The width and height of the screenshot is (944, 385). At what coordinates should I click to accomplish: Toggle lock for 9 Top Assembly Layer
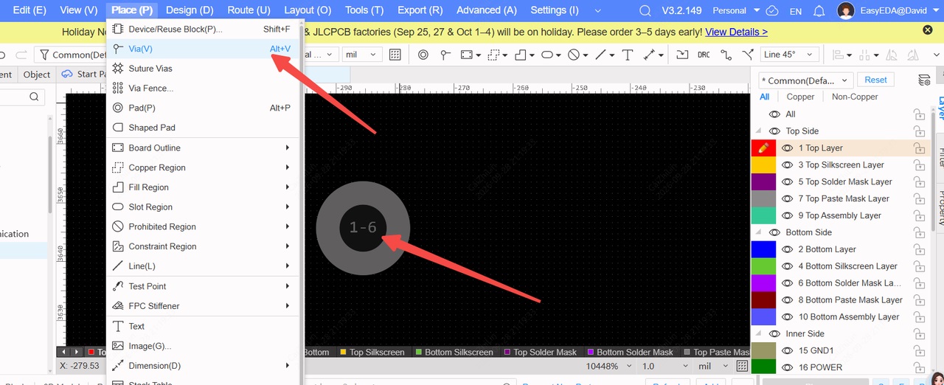tap(919, 215)
